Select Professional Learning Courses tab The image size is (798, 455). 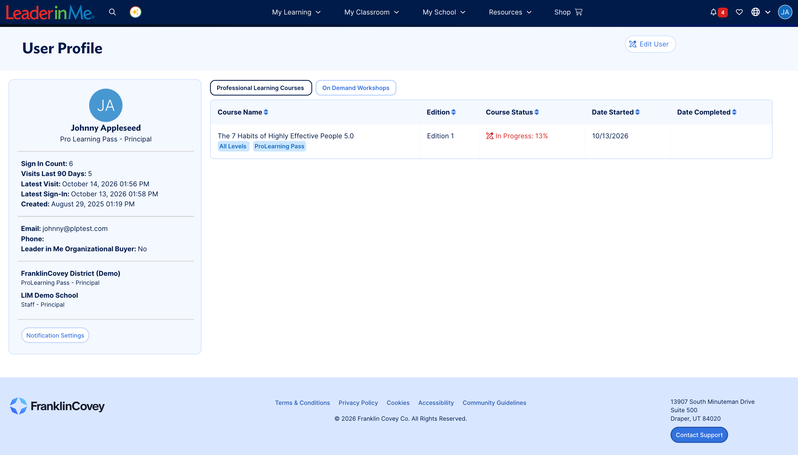point(260,88)
